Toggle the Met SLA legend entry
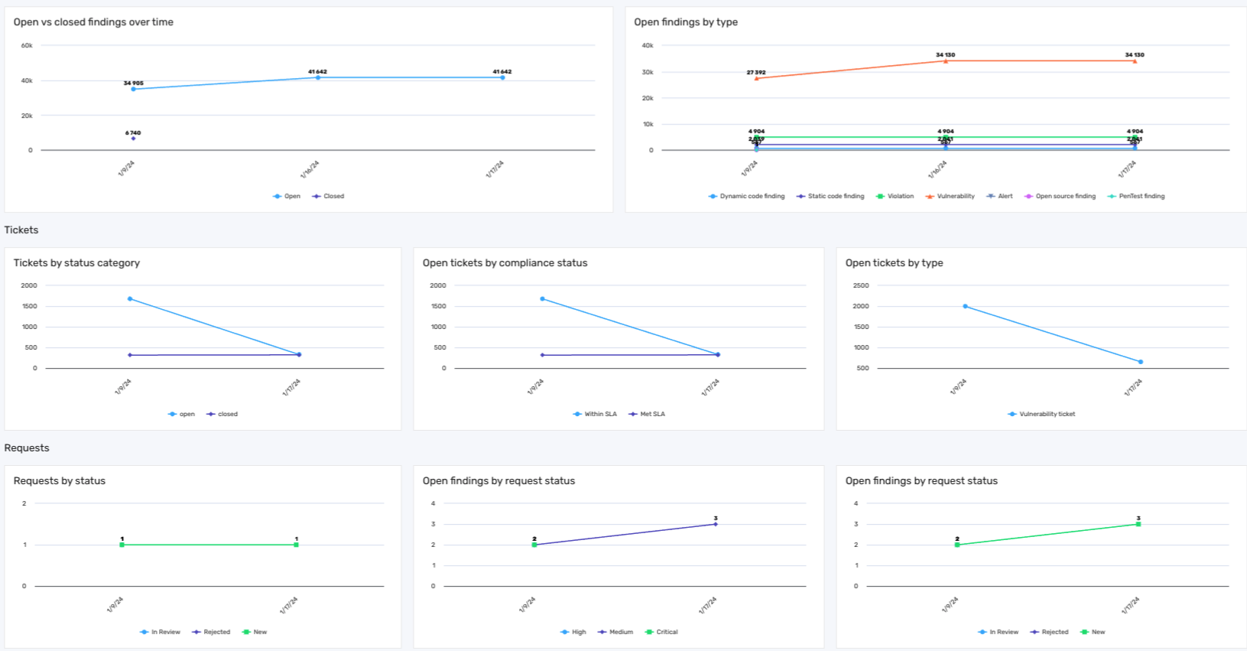Viewport: 1247px width, 651px height. coord(647,415)
